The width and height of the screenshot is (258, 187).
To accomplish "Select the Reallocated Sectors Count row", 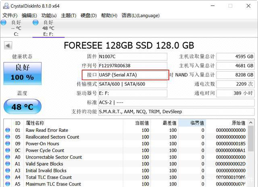I will pos(52,137).
